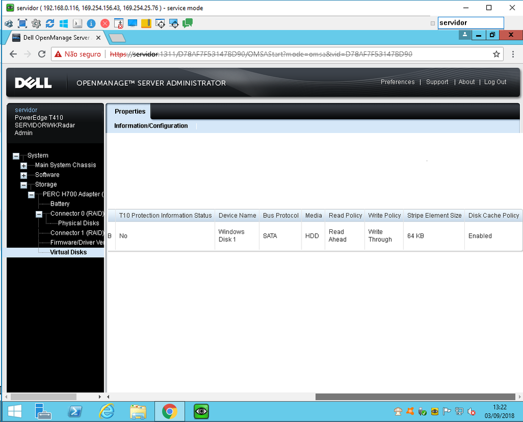Click the blue monitor icon in remote toolbar
The image size is (523, 422).
click(132, 24)
